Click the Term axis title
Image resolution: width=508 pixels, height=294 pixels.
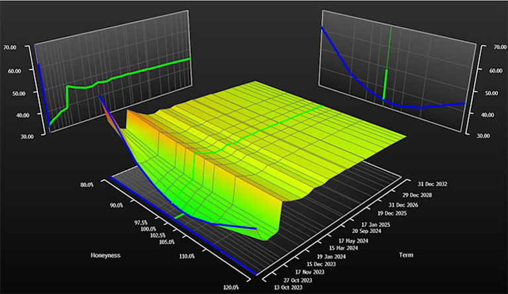pyautogui.click(x=406, y=255)
